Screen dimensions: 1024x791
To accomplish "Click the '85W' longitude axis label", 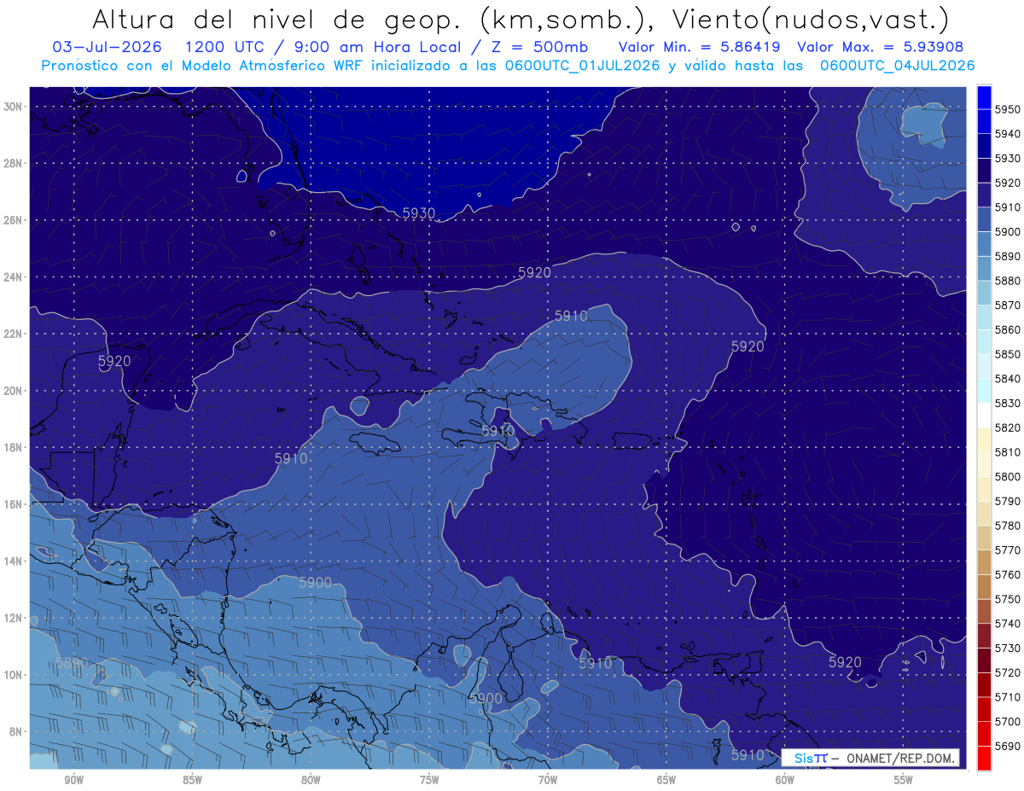I will click(192, 780).
